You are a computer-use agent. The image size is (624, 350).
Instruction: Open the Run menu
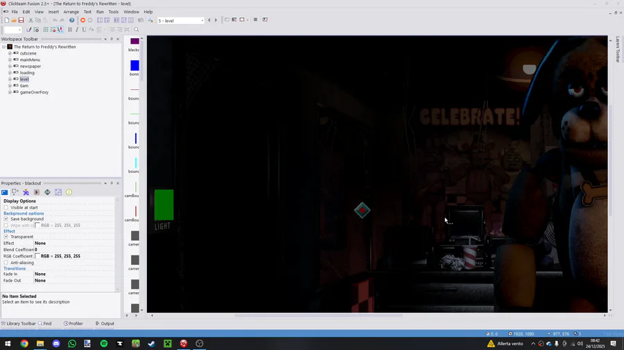[x=100, y=12]
